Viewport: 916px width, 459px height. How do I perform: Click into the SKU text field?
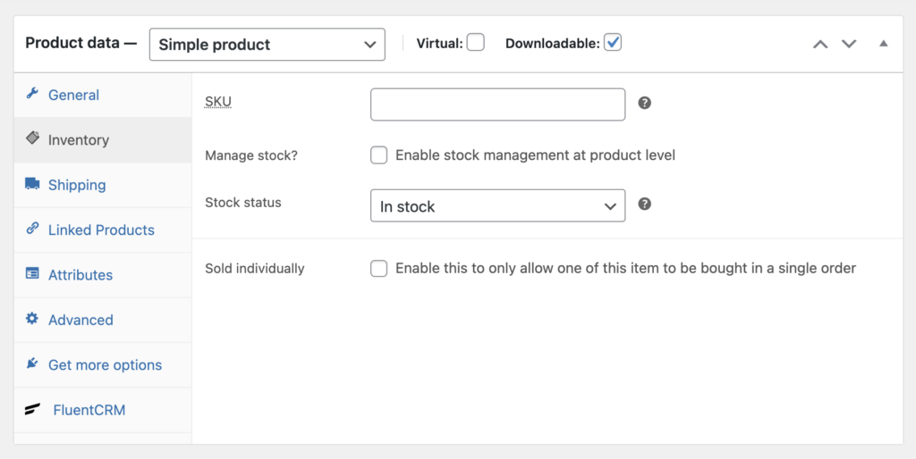497,104
